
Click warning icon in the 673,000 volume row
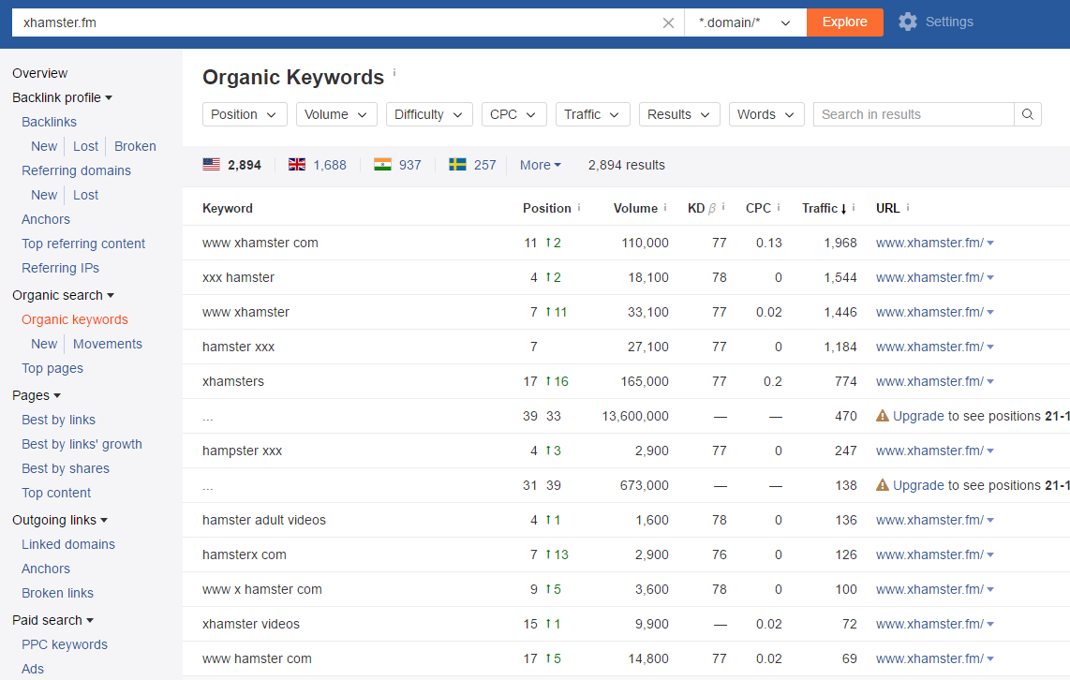pyautogui.click(x=883, y=485)
